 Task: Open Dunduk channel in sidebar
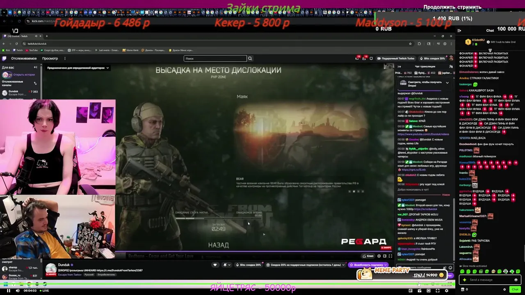click(20, 93)
